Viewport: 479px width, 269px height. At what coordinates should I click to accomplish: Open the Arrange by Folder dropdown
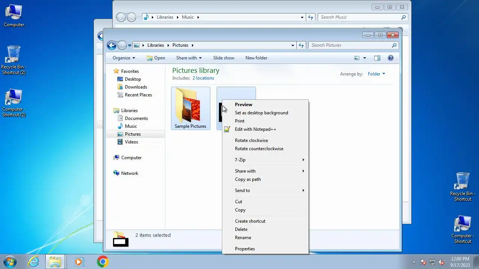(376, 74)
